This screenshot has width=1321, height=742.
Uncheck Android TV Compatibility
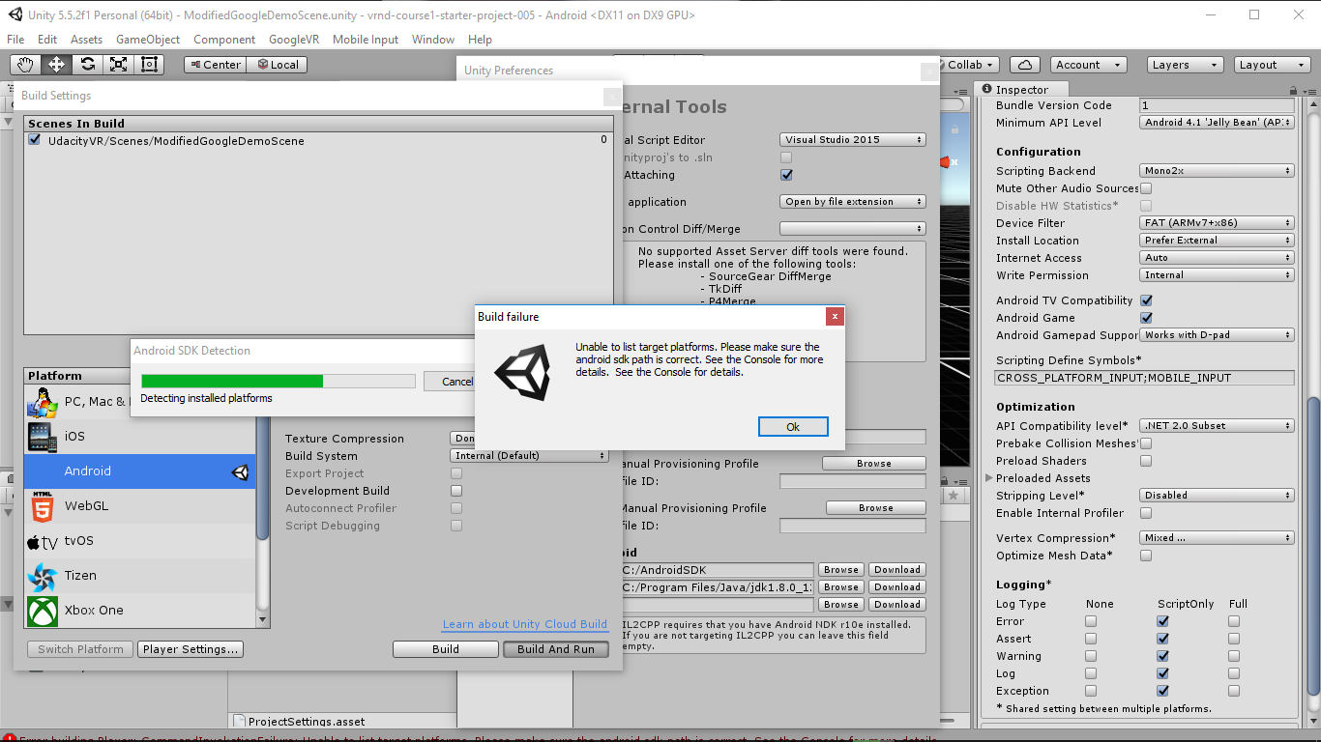click(x=1146, y=300)
